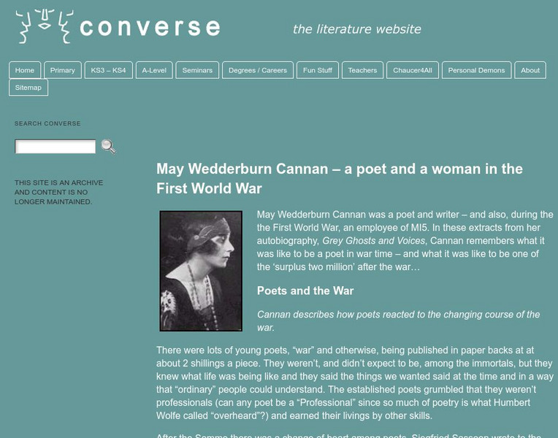Select the A-Level nav button

(x=154, y=70)
